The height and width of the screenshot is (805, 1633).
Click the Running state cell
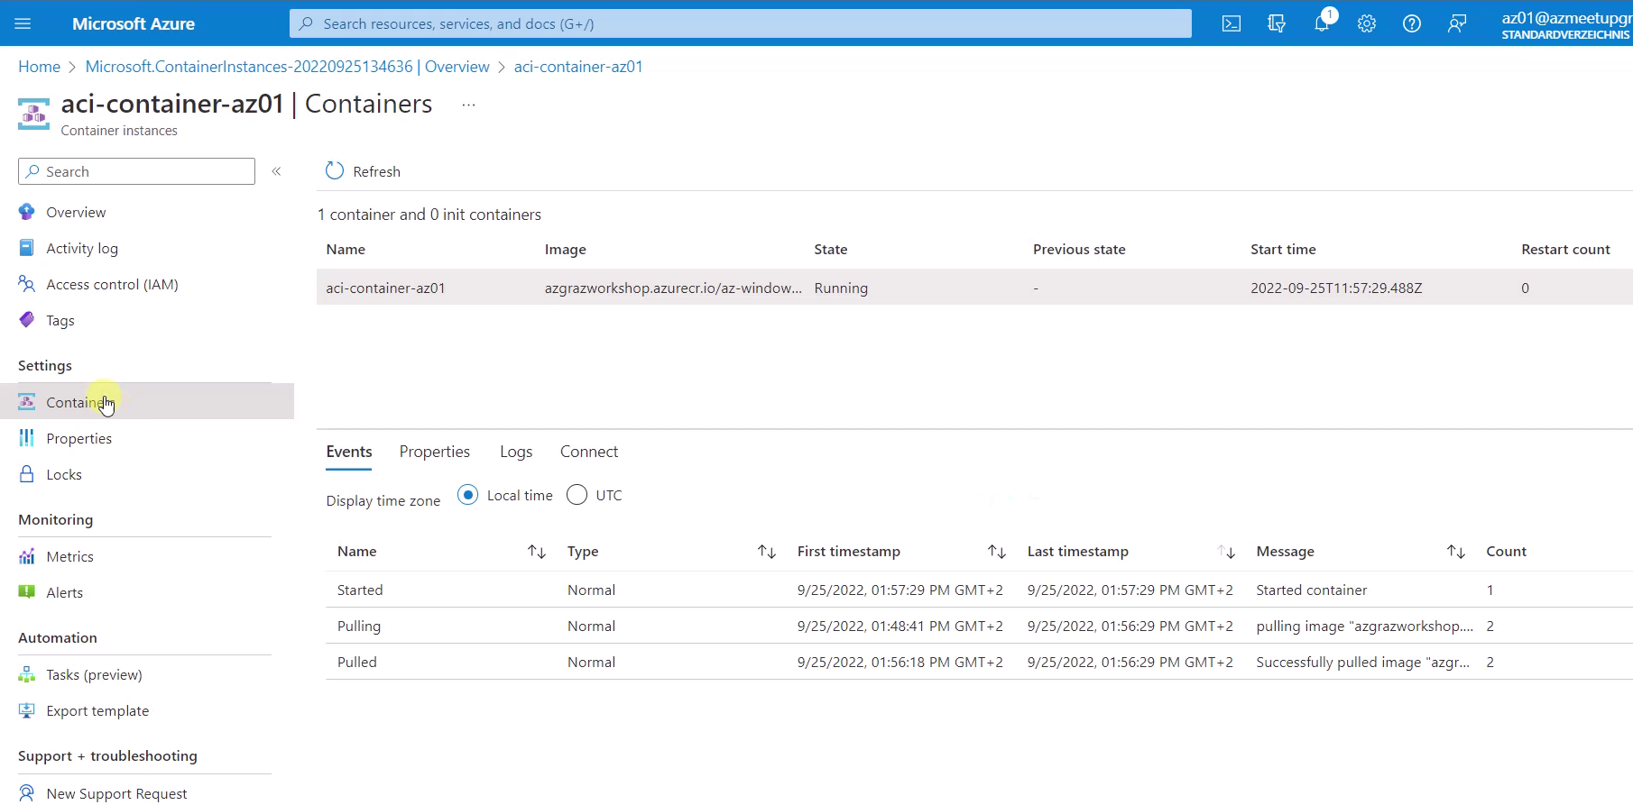click(x=841, y=288)
